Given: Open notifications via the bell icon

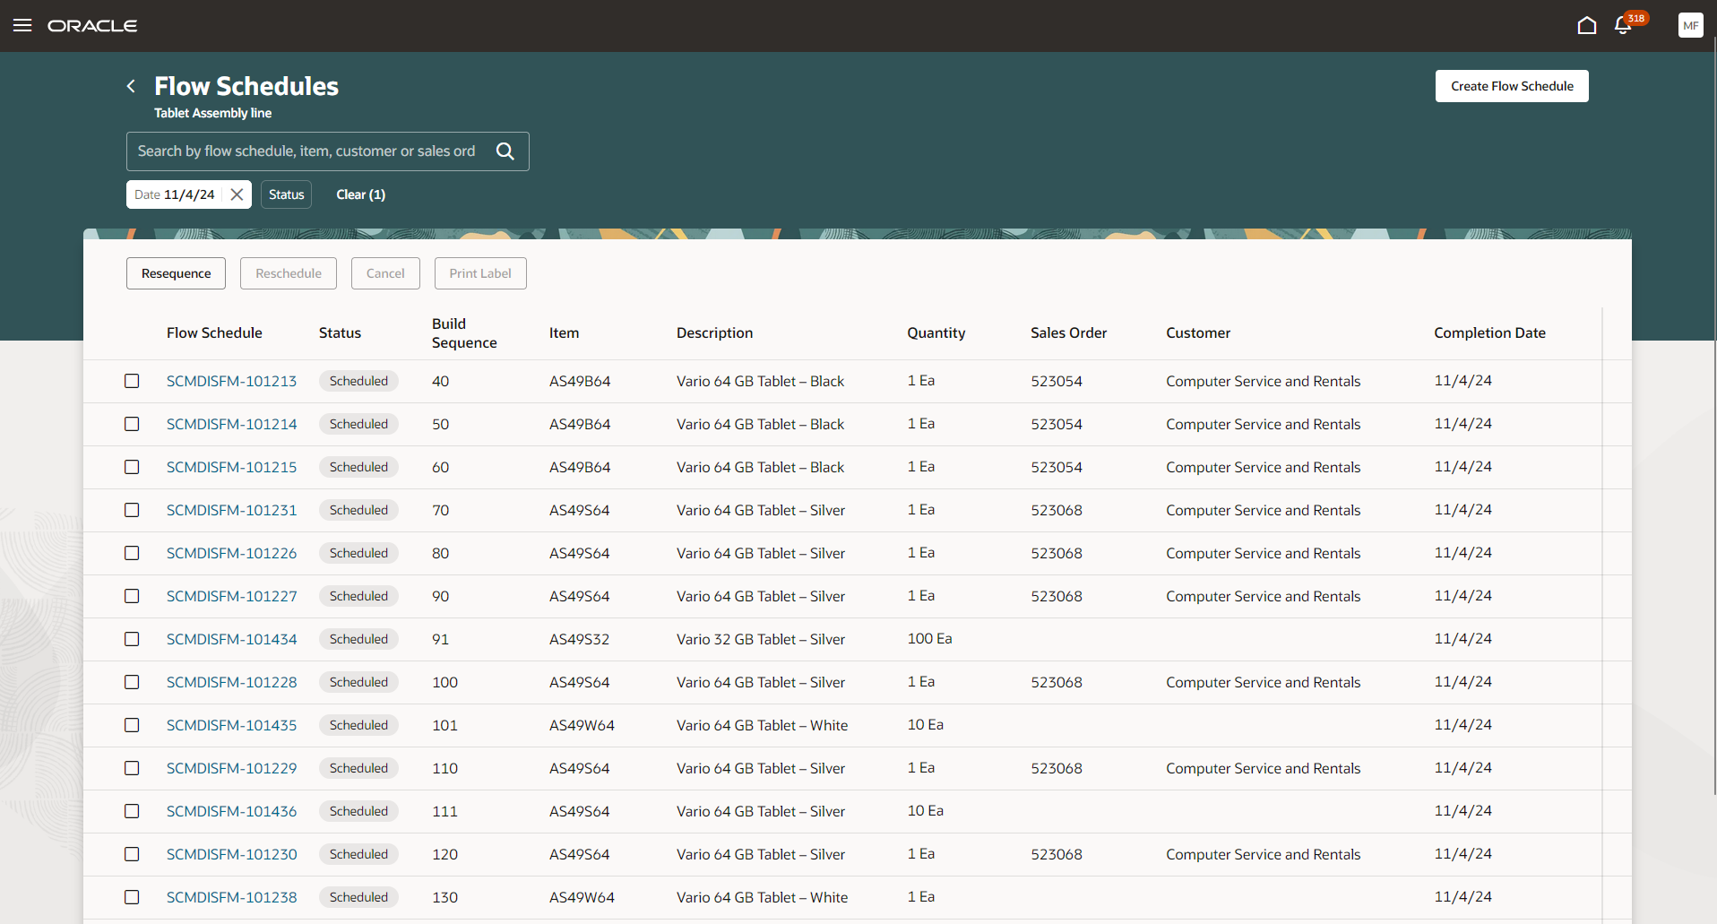Looking at the screenshot, I should pos(1622,25).
